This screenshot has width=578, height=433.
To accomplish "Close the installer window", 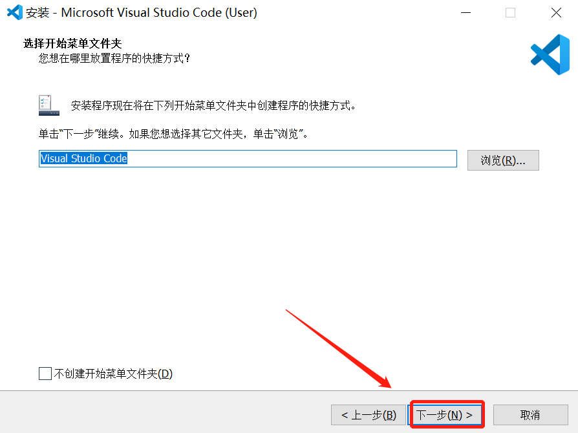I will click(x=556, y=12).
